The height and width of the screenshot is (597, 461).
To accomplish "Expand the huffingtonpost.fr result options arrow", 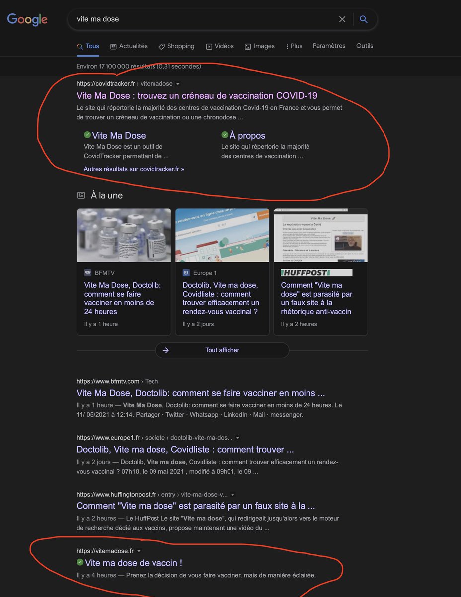I will click(x=233, y=495).
